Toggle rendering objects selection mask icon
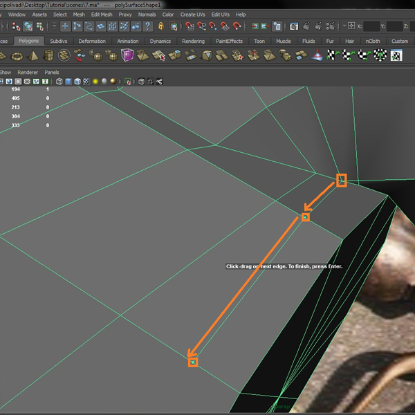415x415 pixels. [x=136, y=26]
